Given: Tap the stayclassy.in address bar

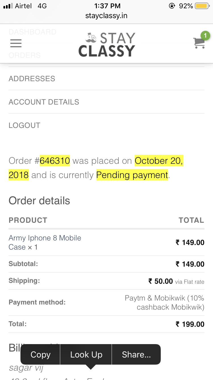Looking at the screenshot, I should click(x=106, y=16).
